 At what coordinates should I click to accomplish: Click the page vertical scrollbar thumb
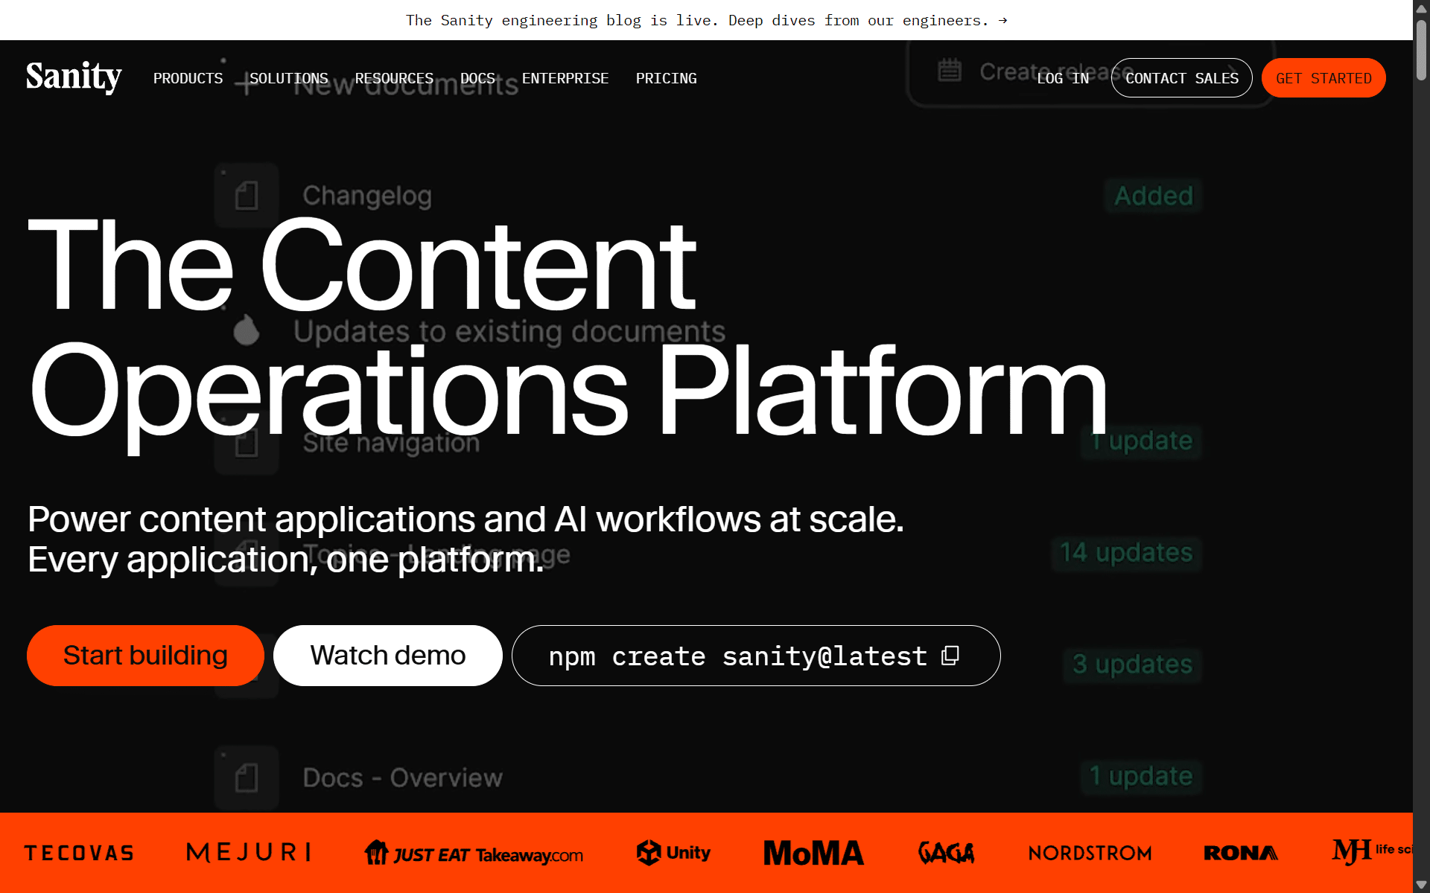[x=1421, y=49]
